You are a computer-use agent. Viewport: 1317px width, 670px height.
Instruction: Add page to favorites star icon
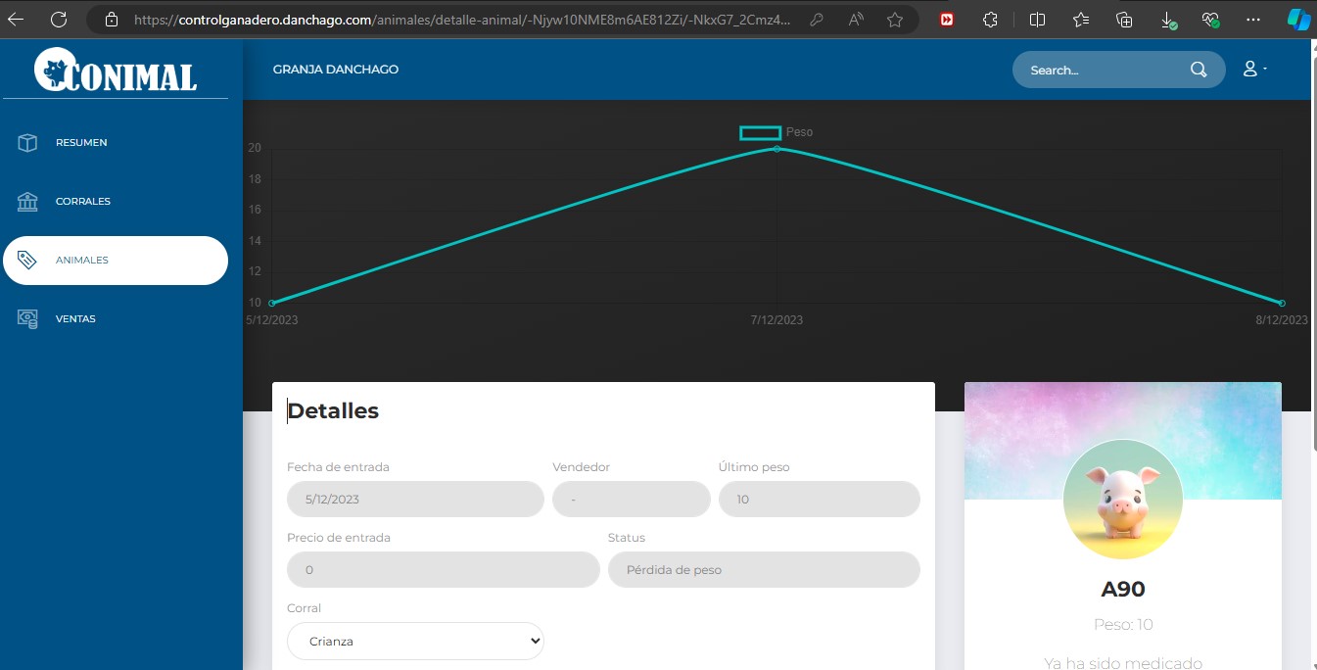point(894,20)
